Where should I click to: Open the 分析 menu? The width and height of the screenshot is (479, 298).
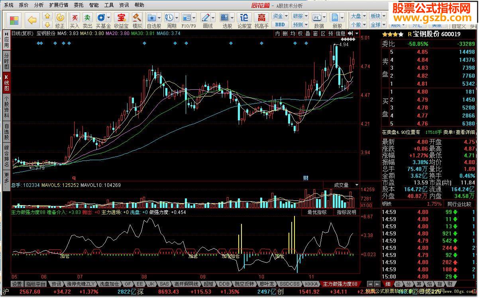pos(39,5)
